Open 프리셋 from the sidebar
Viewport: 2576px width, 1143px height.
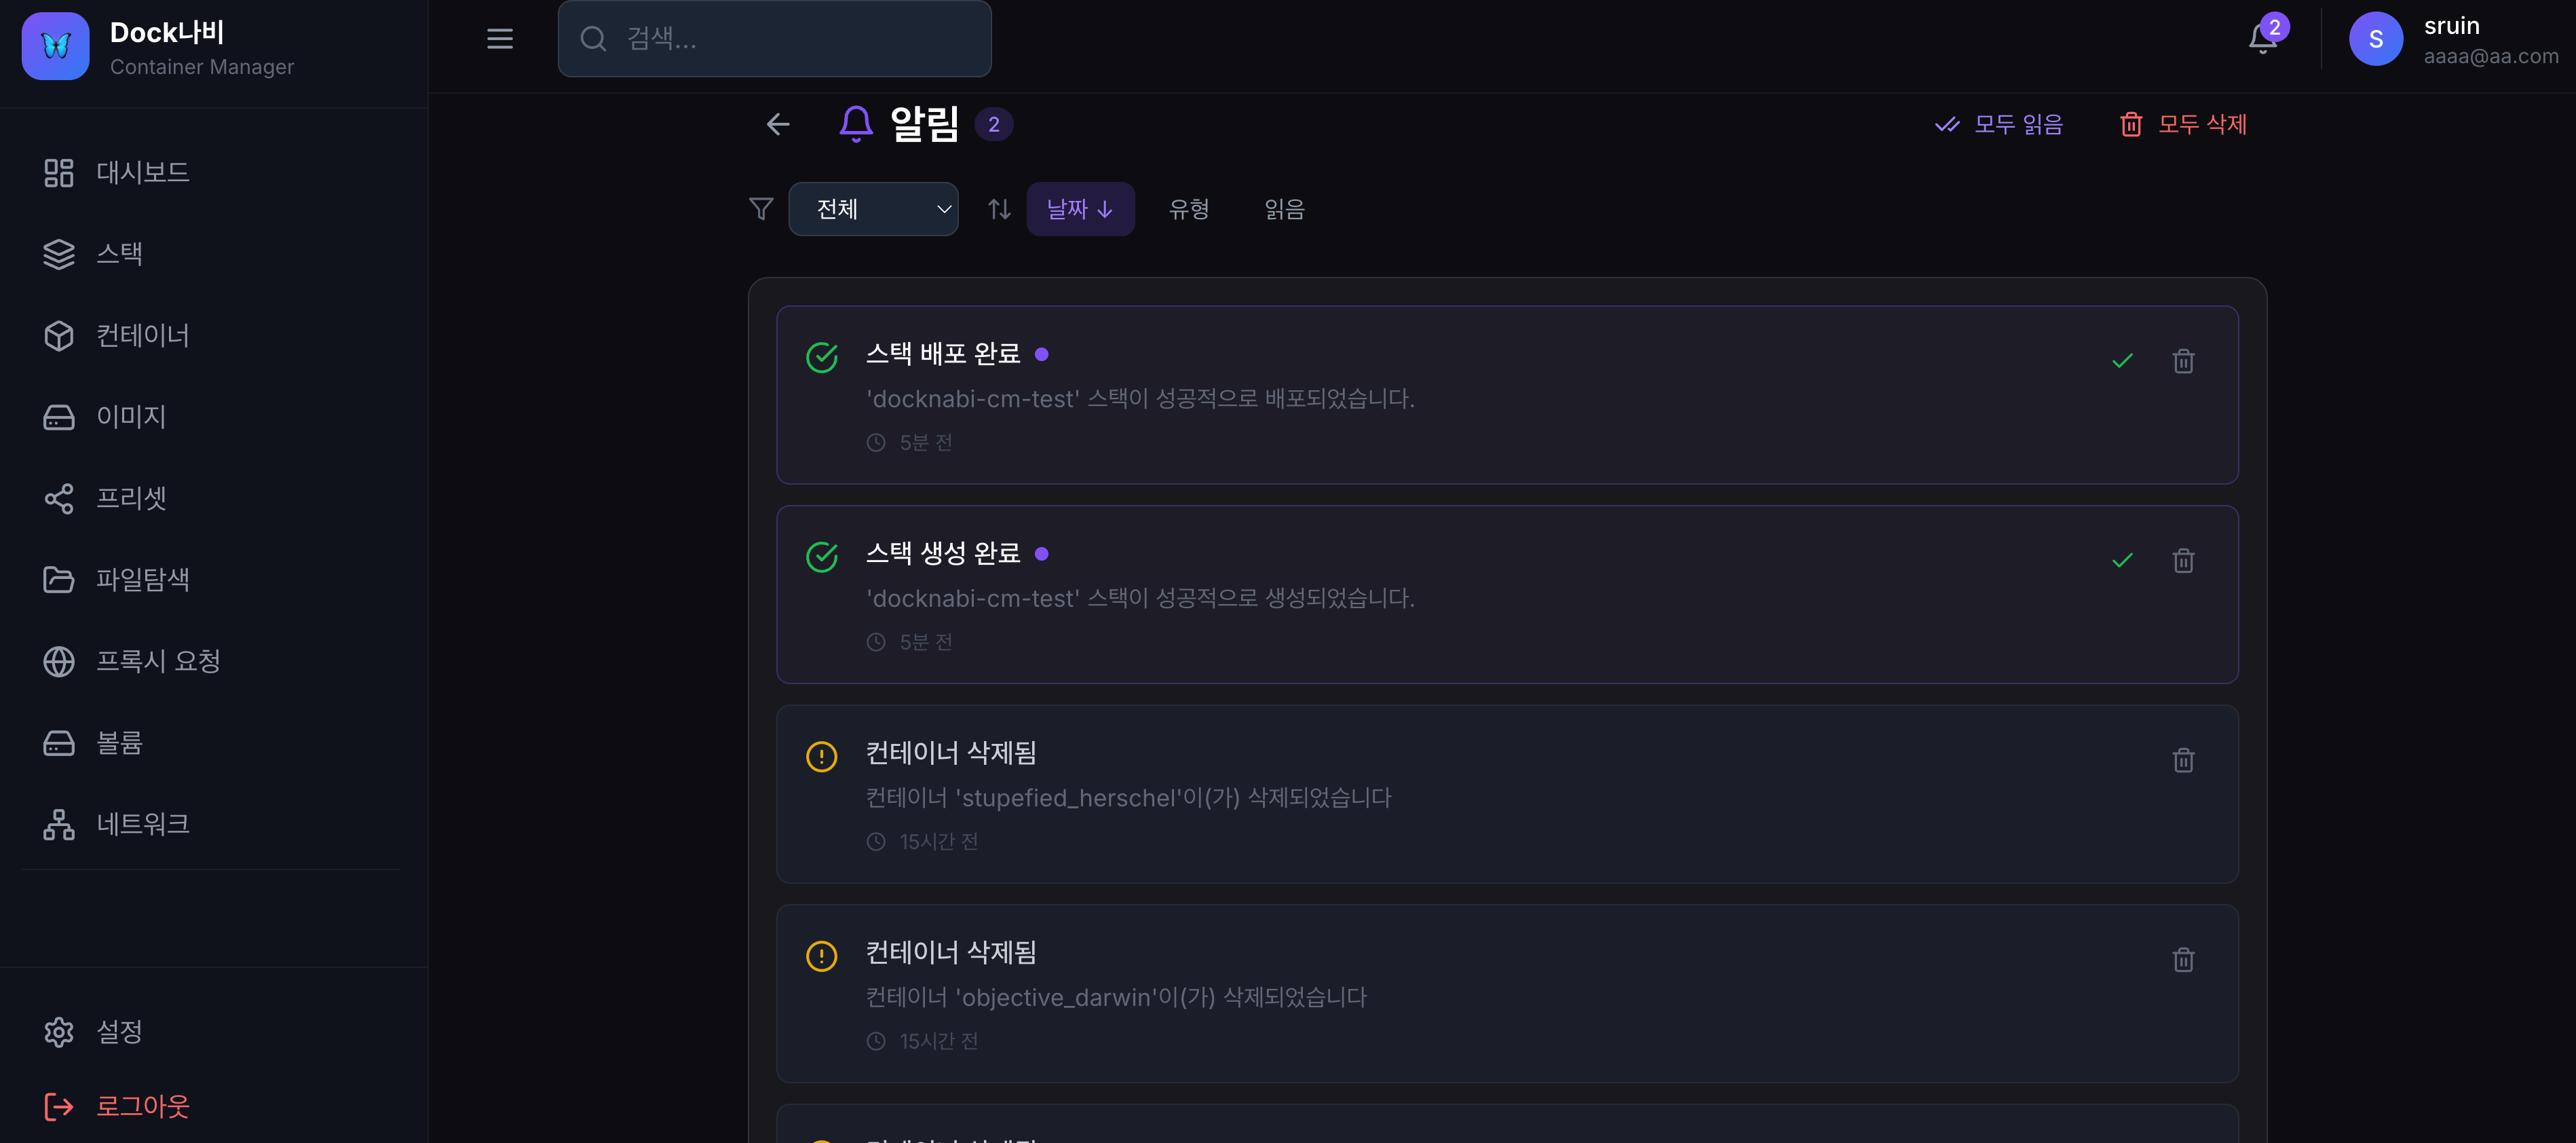pyautogui.click(x=131, y=498)
